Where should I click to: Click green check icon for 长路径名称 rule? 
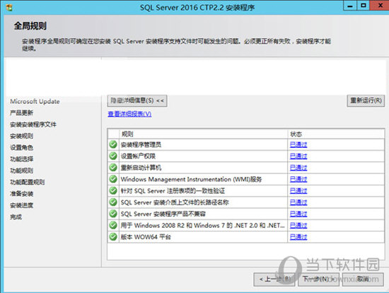click(x=113, y=202)
